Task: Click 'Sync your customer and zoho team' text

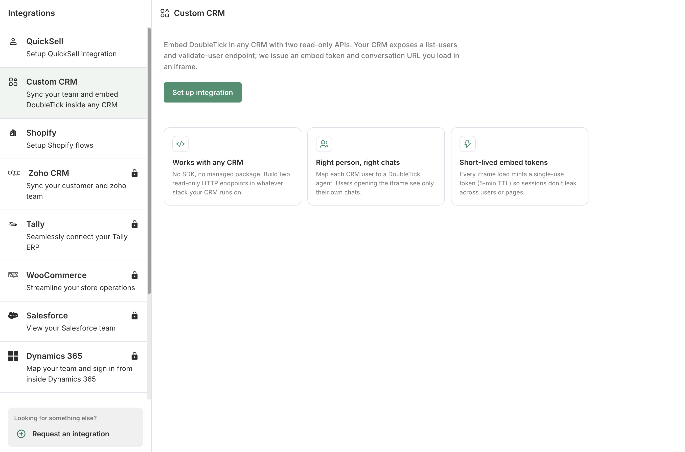Action: pos(76,191)
